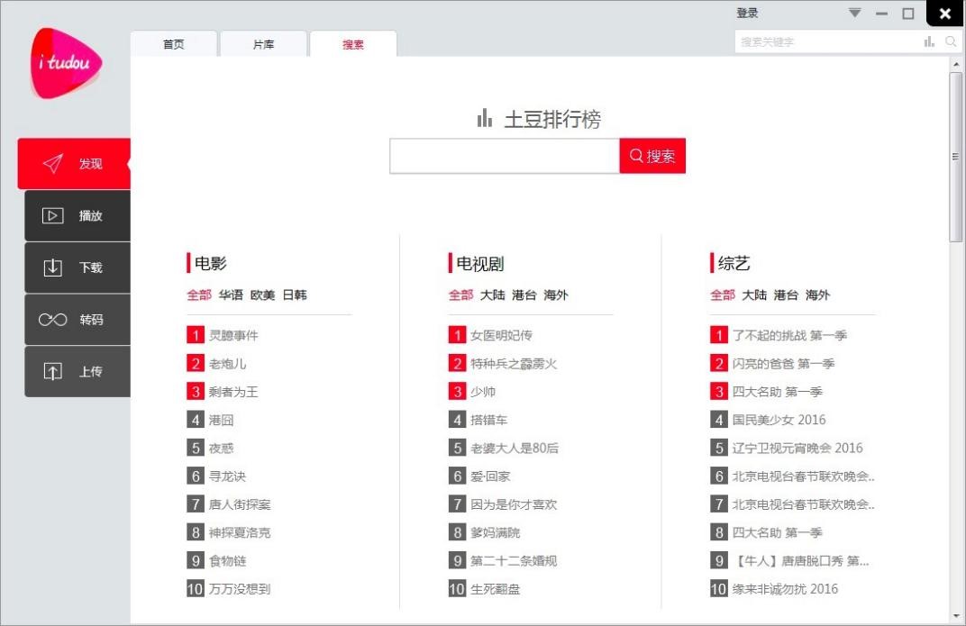Click the vertical scrollbar thumb

[x=955, y=157]
